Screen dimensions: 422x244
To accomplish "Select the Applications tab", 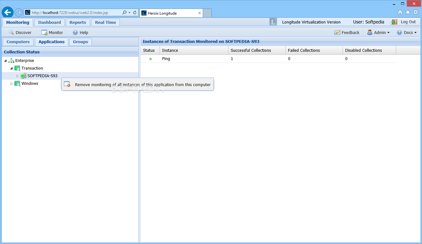I will (x=51, y=42).
